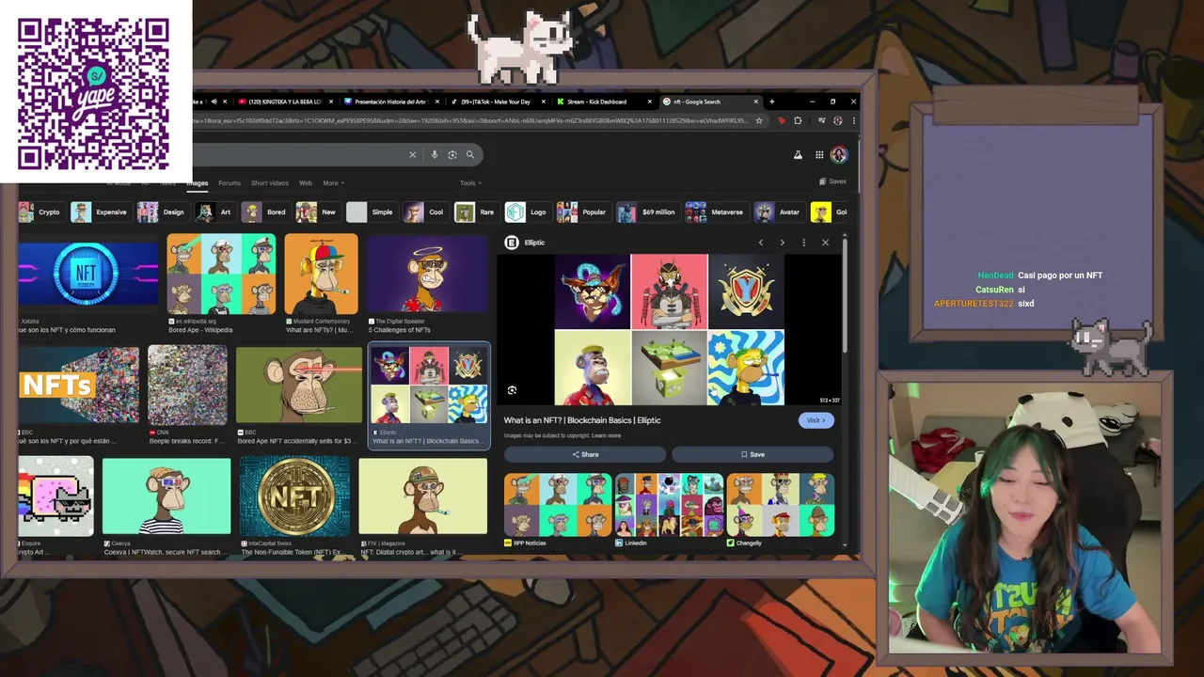Click the Visit button in preview
The image size is (1204, 677).
pyautogui.click(x=816, y=420)
